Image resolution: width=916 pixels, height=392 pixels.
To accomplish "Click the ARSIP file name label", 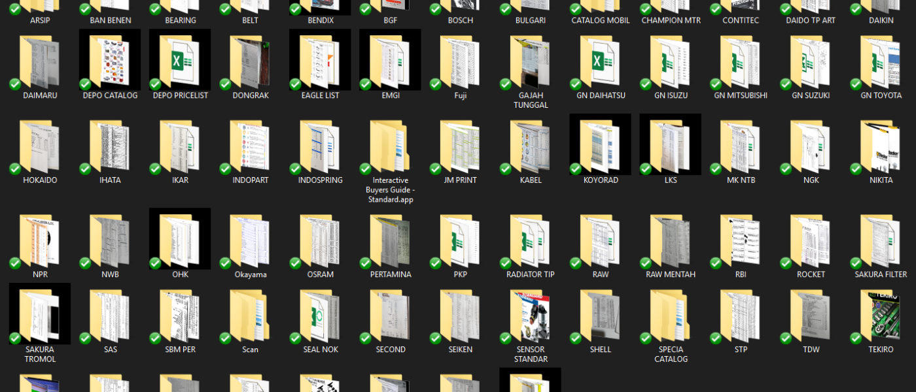I will tap(40, 20).
